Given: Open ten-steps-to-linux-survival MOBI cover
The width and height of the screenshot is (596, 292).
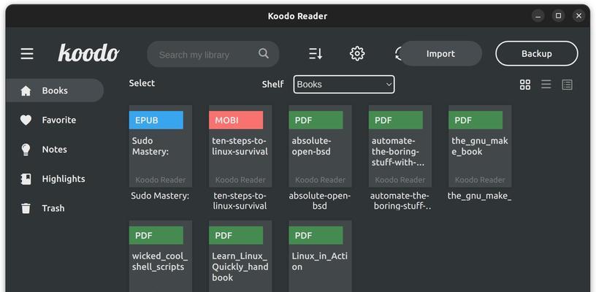Looking at the screenshot, I should (x=240, y=146).
